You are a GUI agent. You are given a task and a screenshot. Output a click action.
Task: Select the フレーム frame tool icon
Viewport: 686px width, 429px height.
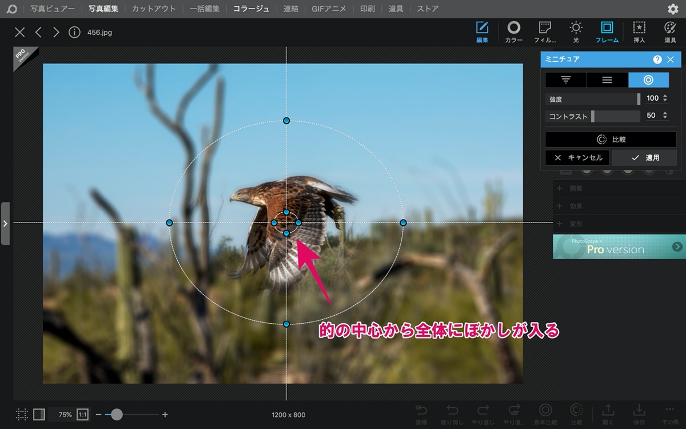[607, 32]
